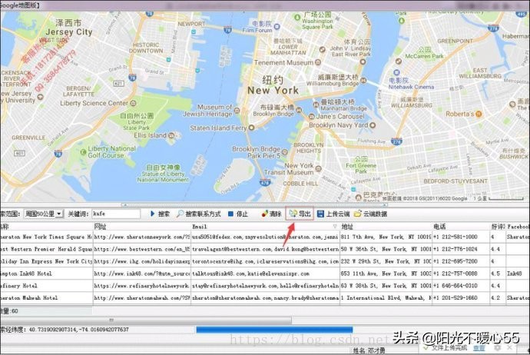Click the Roberta's restaurant marker
This screenshot has height=355, width=530.
tap(479, 114)
